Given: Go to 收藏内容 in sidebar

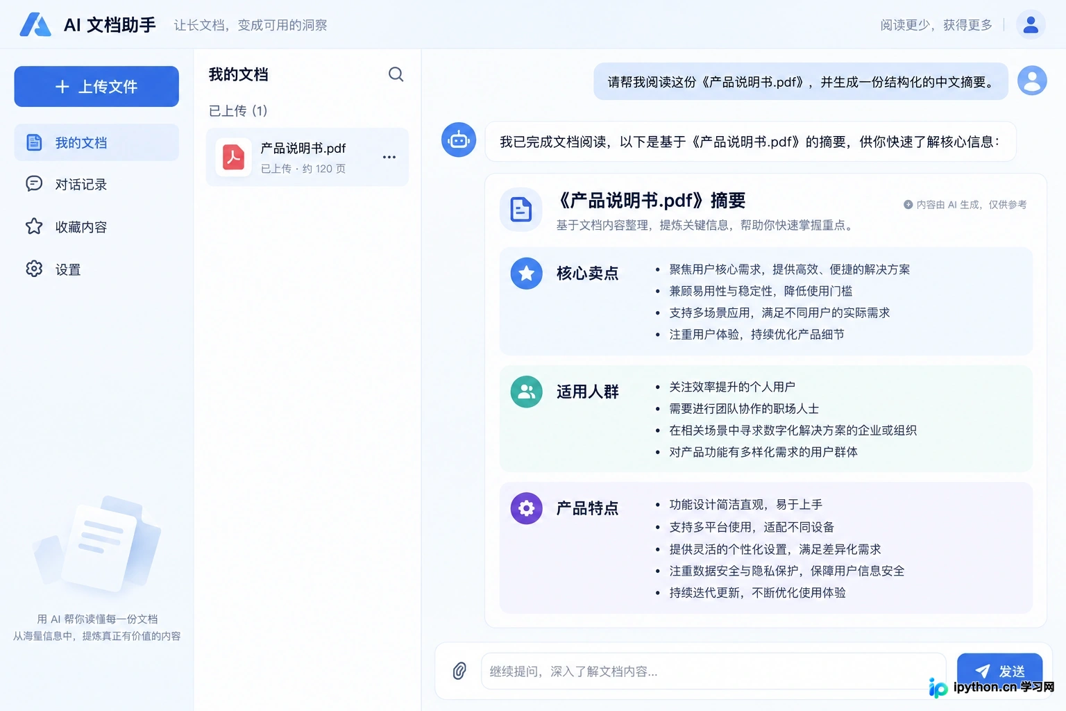Looking at the screenshot, I should pos(96,227).
